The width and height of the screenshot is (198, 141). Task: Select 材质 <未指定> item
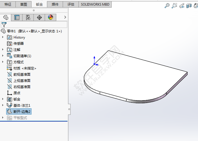tap(25, 68)
